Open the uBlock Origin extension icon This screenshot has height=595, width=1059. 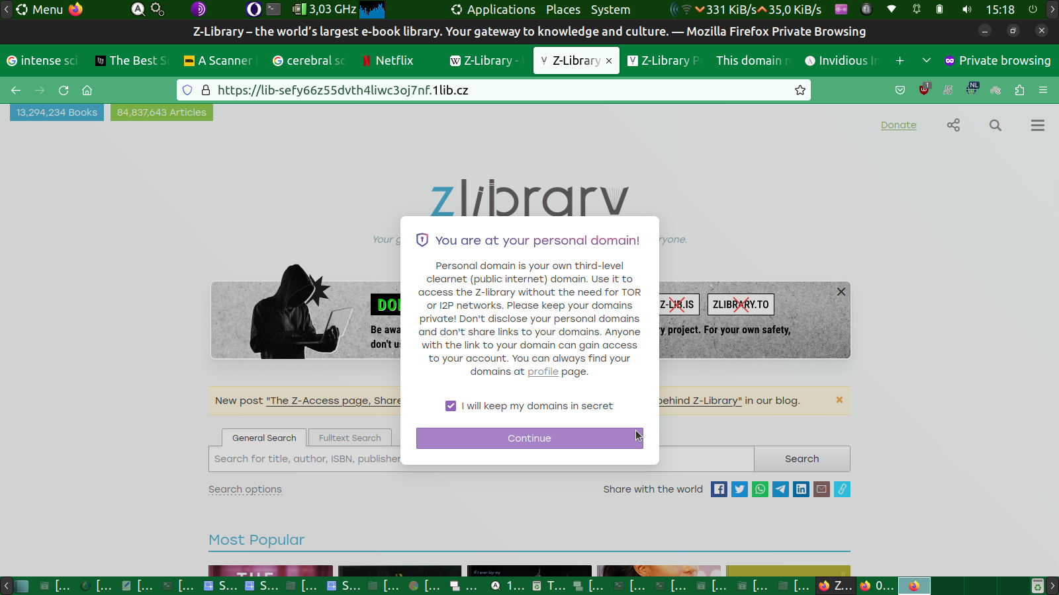tap(924, 90)
